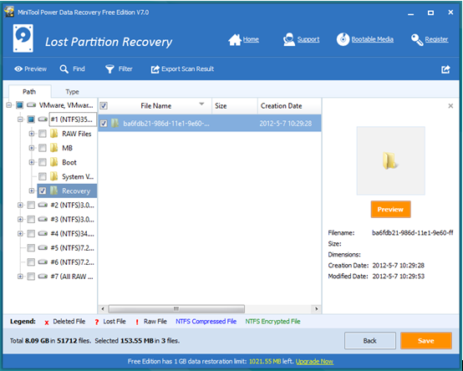
Task: Click the #2 (NTFS) drive icon
Action: tap(43, 205)
